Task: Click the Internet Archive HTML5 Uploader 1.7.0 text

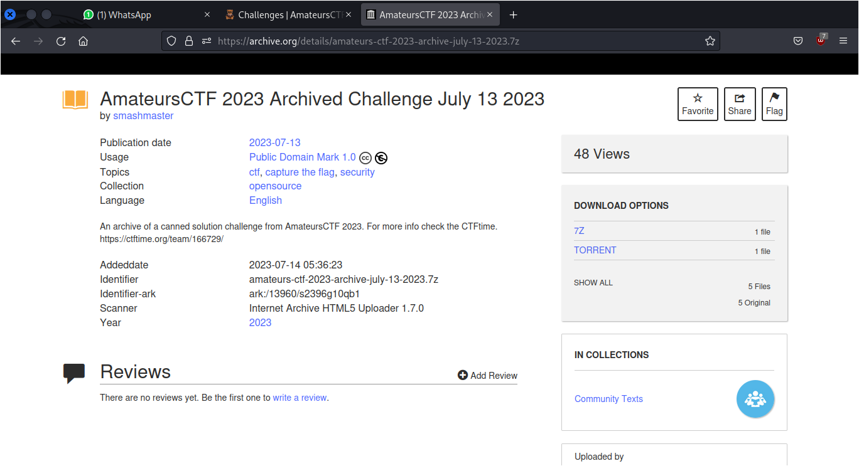Action: point(337,308)
